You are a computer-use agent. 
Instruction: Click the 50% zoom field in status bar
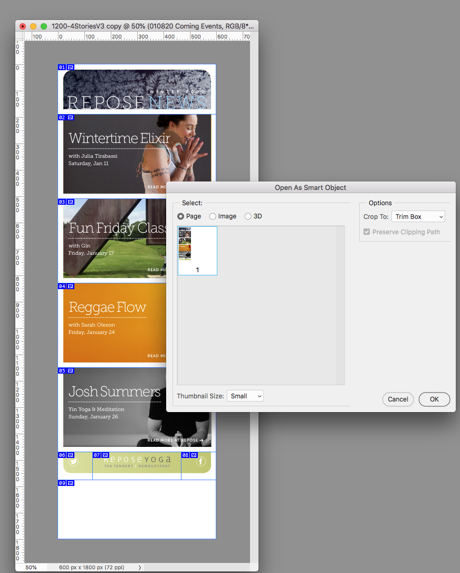pyautogui.click(x=31, y=567)
